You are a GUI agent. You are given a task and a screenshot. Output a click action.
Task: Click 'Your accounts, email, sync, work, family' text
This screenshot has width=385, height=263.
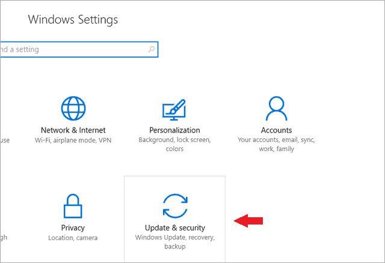coord(277,144)
